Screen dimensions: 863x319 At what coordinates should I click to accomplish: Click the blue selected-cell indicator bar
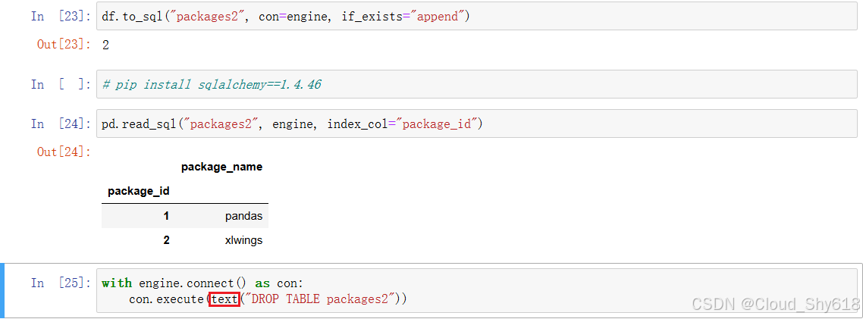(x=2, y=290)
